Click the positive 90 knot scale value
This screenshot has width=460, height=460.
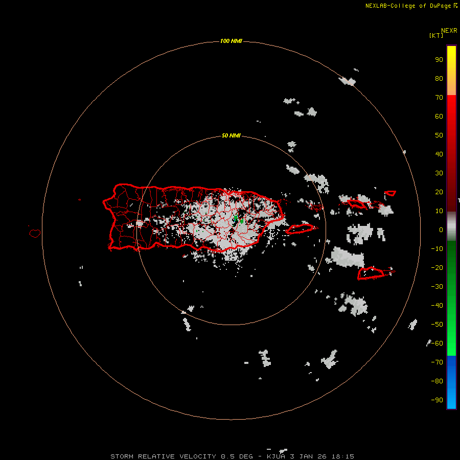[439, 60]
